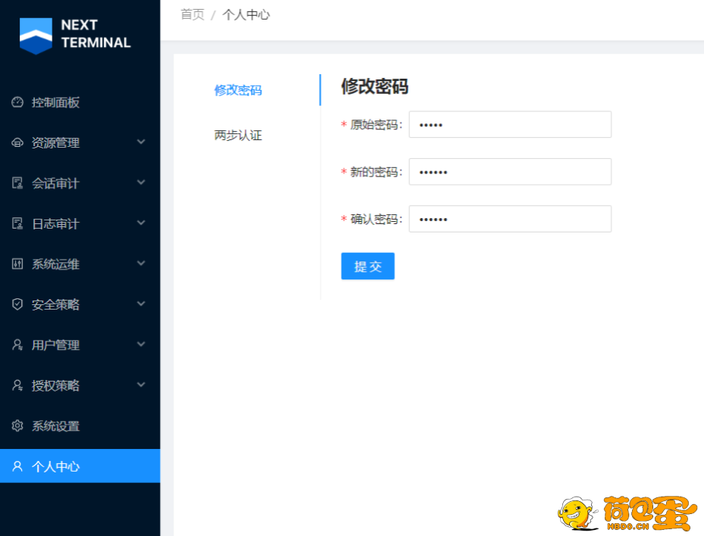The height and width of the screenshot is (536, 704).
Task: Open the 控制面板 menu item
Action: tap(80, 102)
